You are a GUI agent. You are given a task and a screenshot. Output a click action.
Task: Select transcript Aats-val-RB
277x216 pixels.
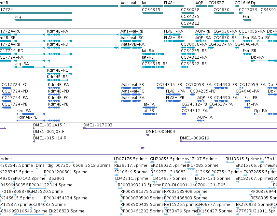coord(132,31)
